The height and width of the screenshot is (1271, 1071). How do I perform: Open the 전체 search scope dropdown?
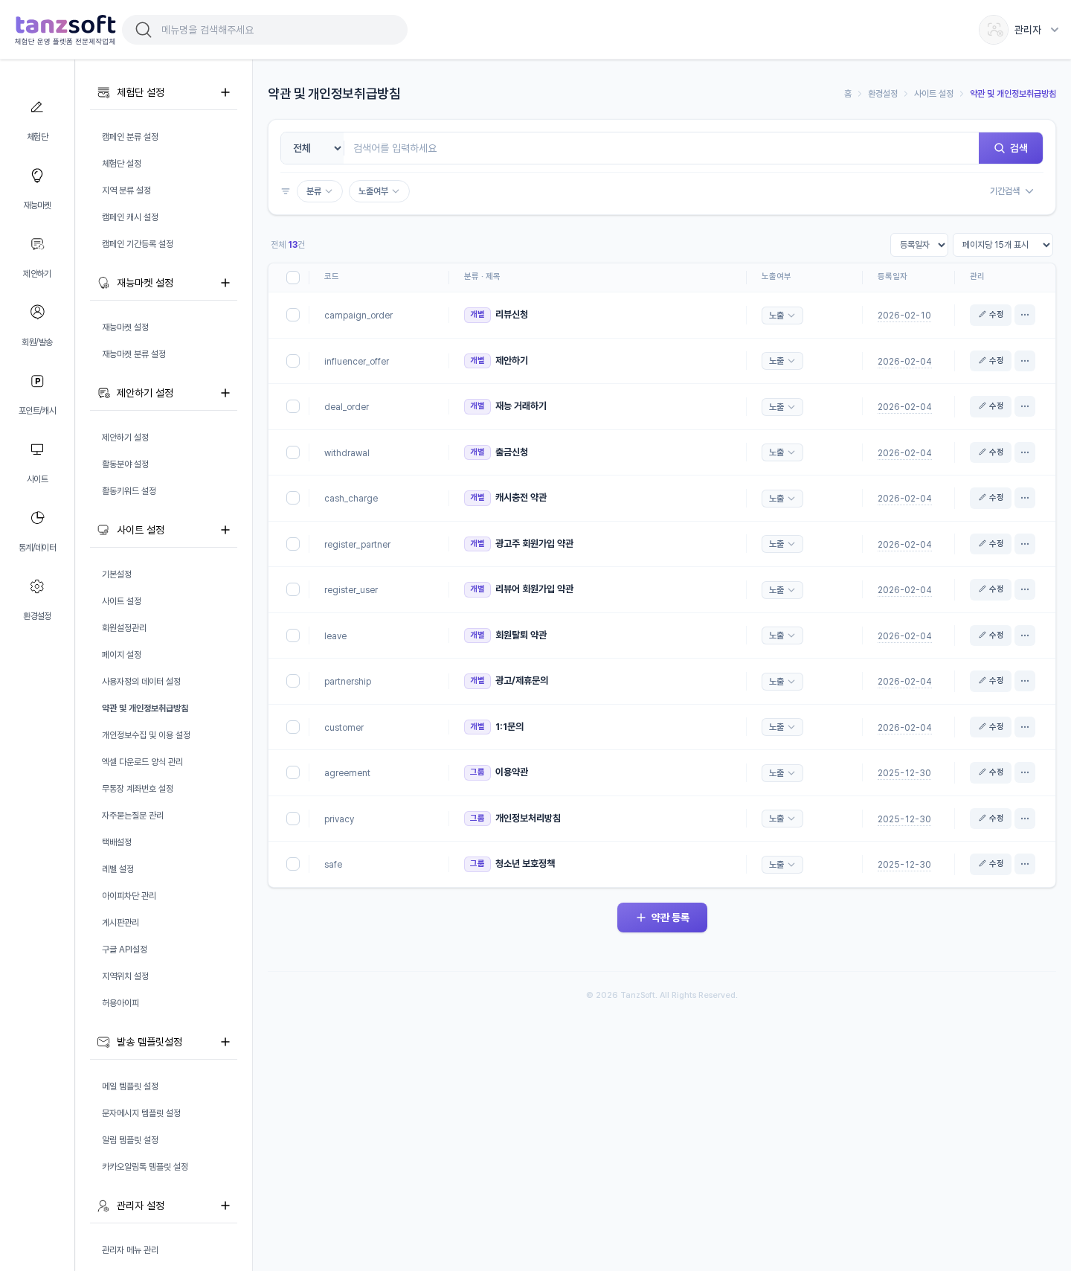(x=313, y=148)
